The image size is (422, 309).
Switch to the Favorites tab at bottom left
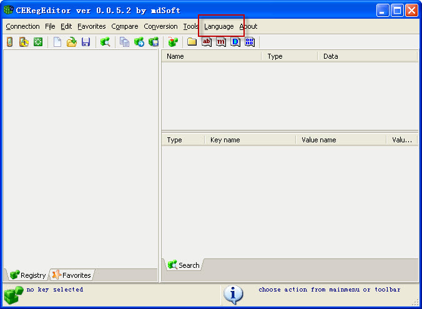[72, 275]
